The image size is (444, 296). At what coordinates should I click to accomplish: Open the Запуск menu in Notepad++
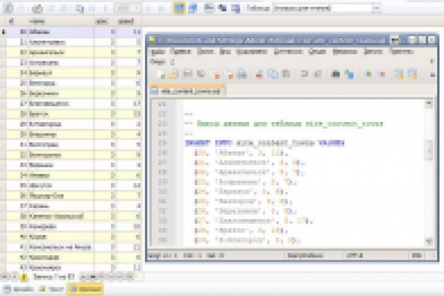(x=373, y=52)
